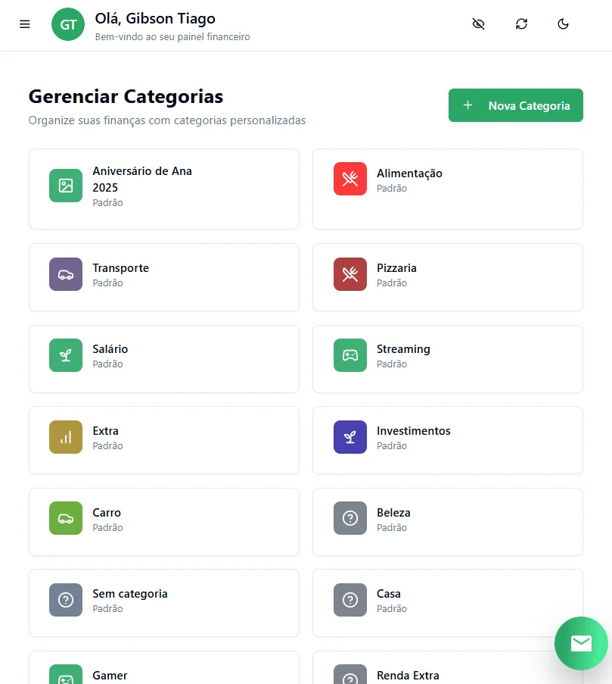This screenshot has height=684, width=612.
Task: Click the Casa question mark icon
Action: tap(350, 600)
